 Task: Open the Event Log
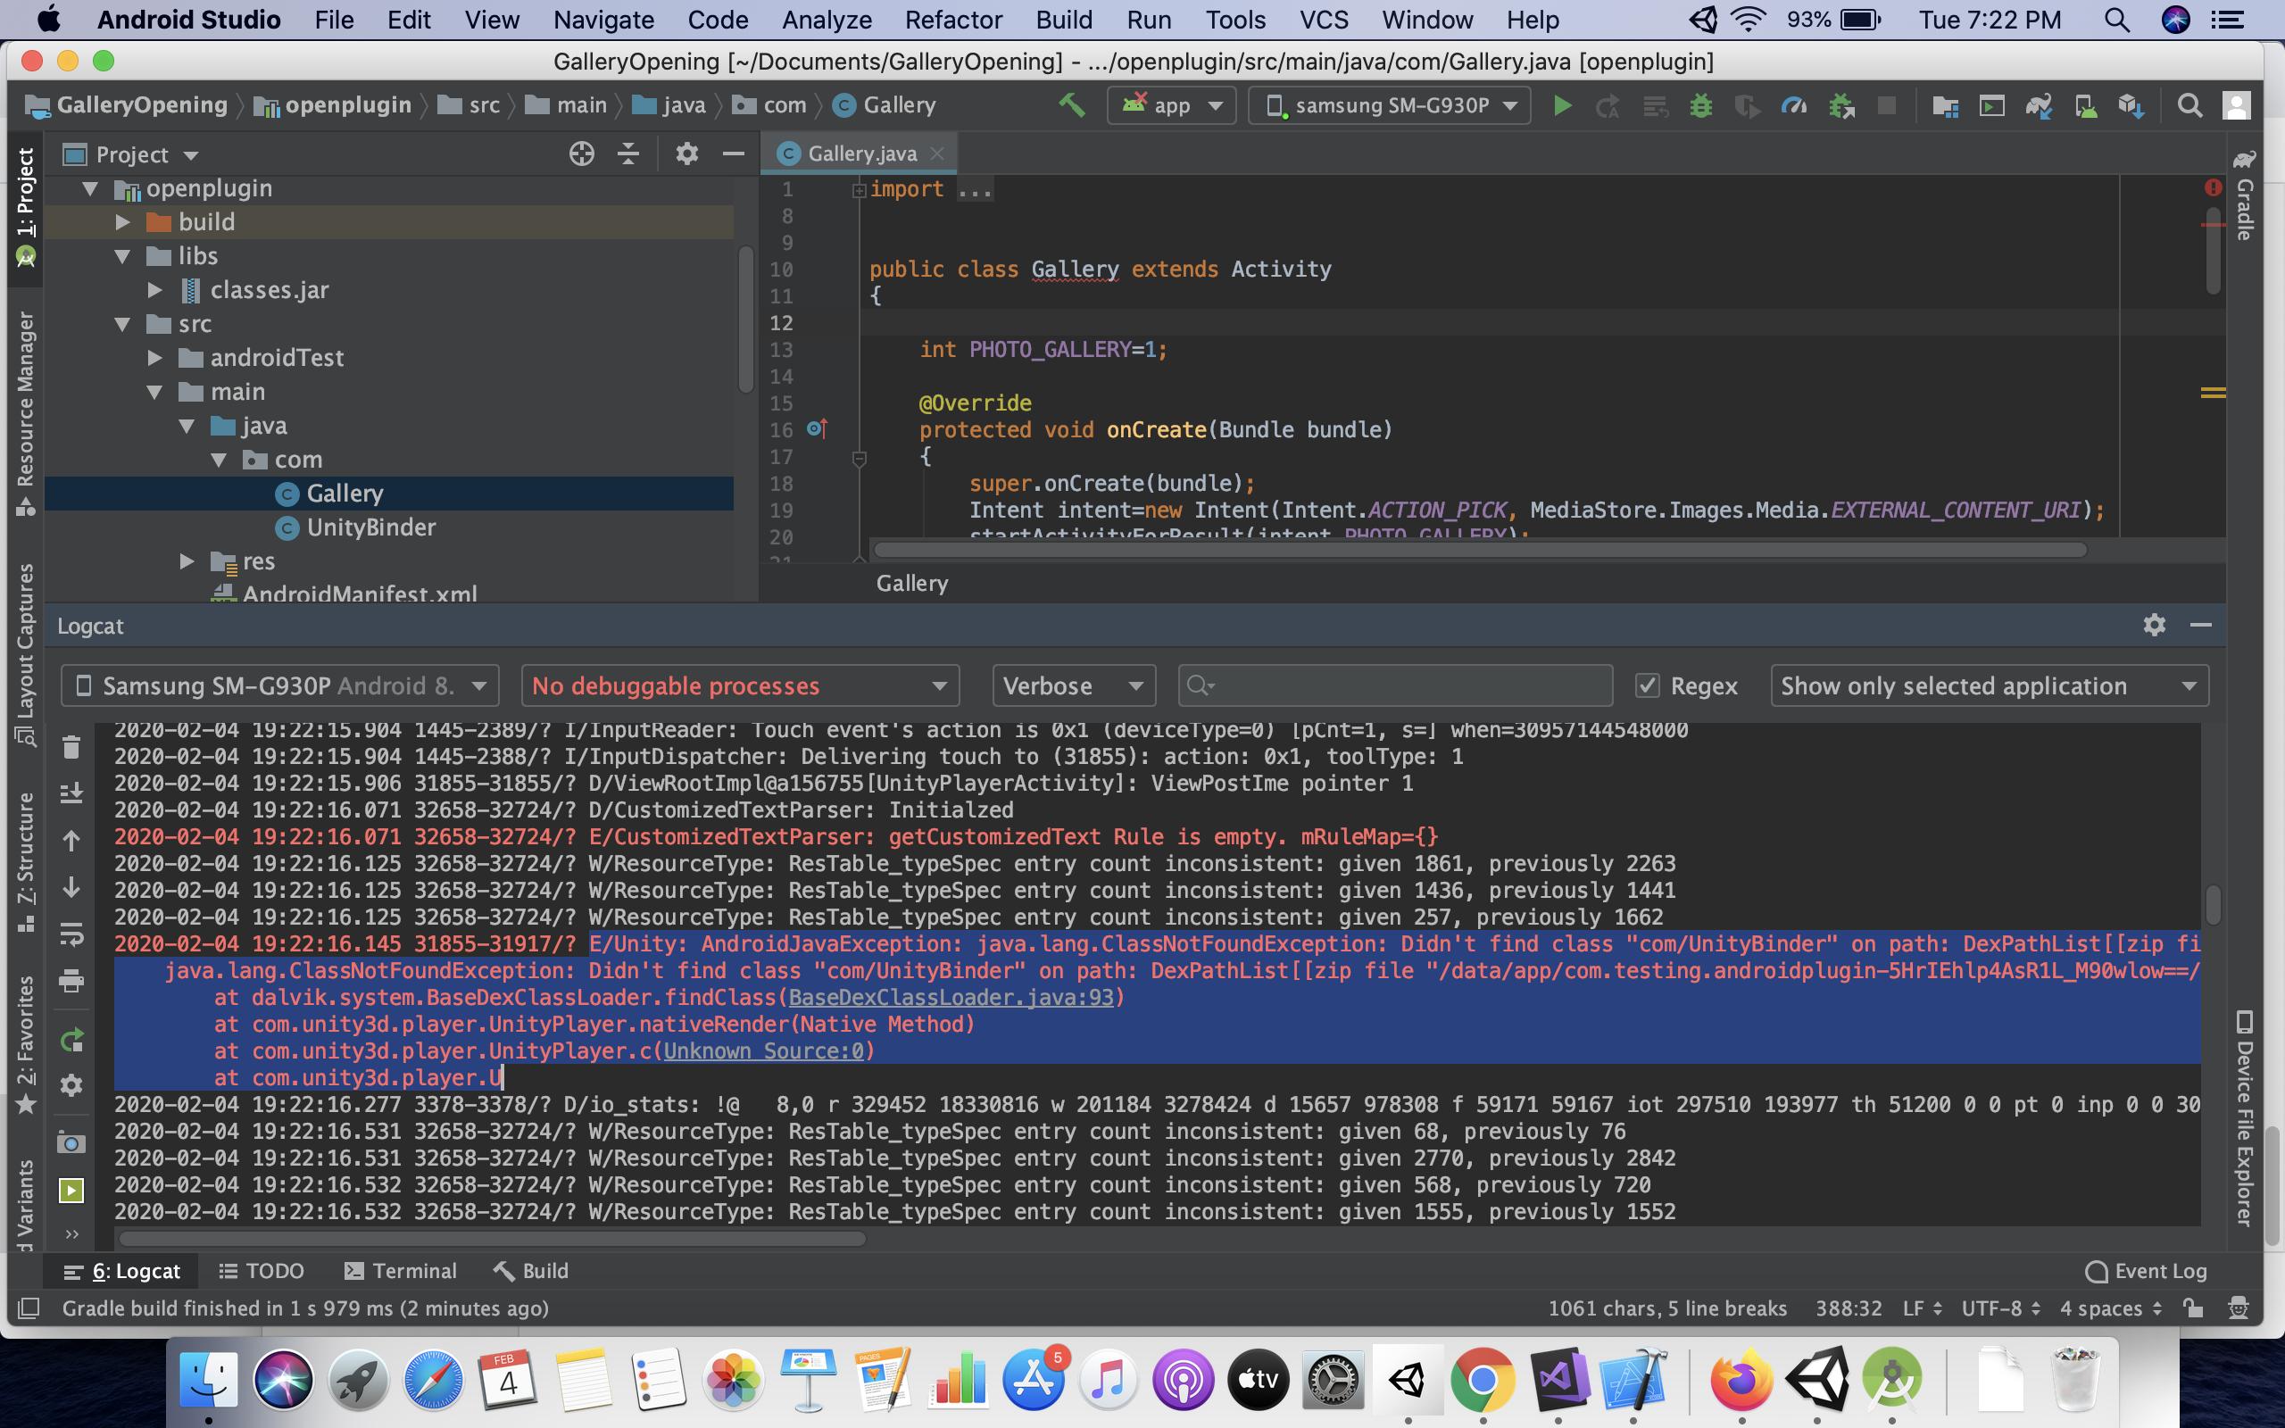[2145, 1271]
